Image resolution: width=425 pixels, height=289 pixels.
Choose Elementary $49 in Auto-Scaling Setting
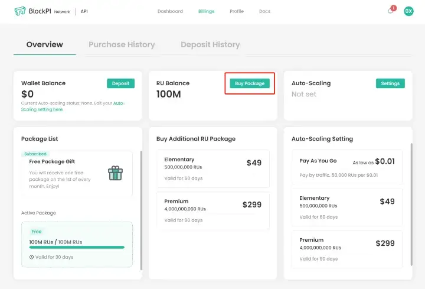click(x=347, y=207)
